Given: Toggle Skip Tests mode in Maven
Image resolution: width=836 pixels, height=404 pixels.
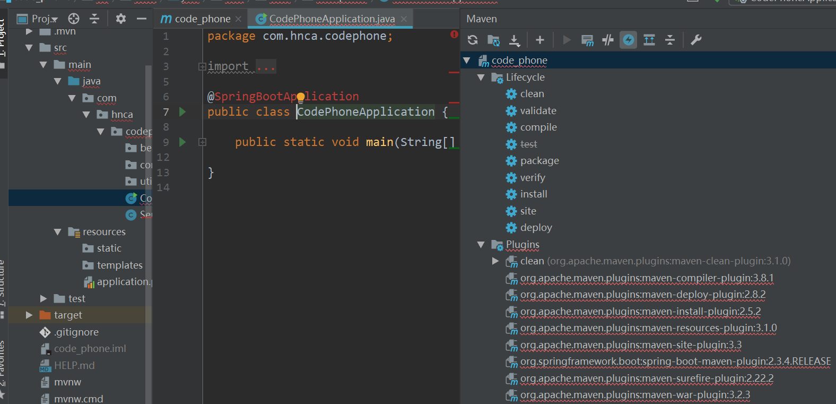Looking at the screenshot, I should pos(629,40).
